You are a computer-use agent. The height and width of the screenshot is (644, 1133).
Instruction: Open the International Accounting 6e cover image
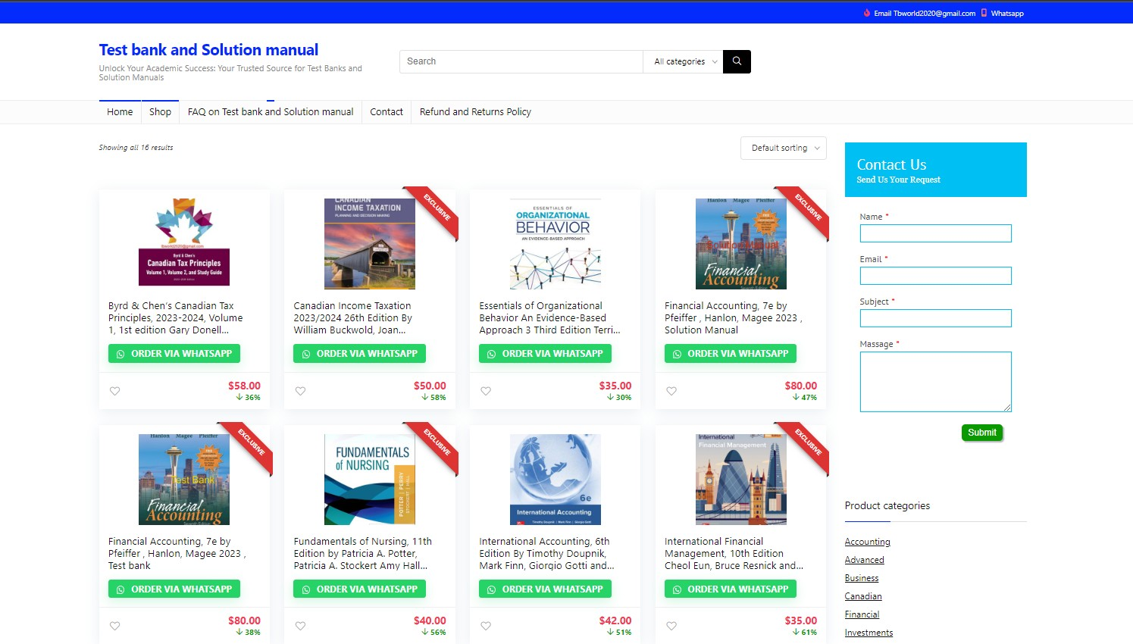pyautogui.click(x=556, y=480)
